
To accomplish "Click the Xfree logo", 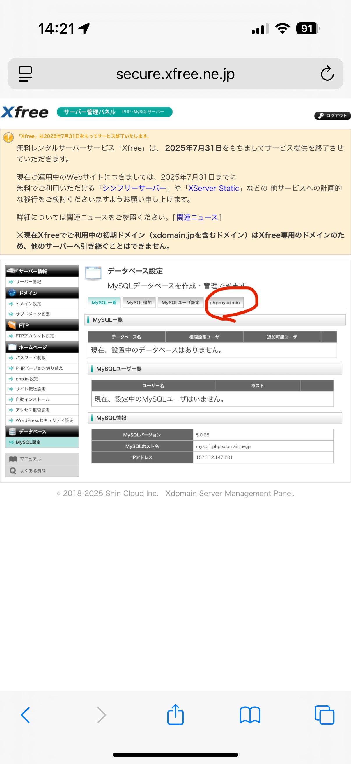I will (x=25, y=112).
